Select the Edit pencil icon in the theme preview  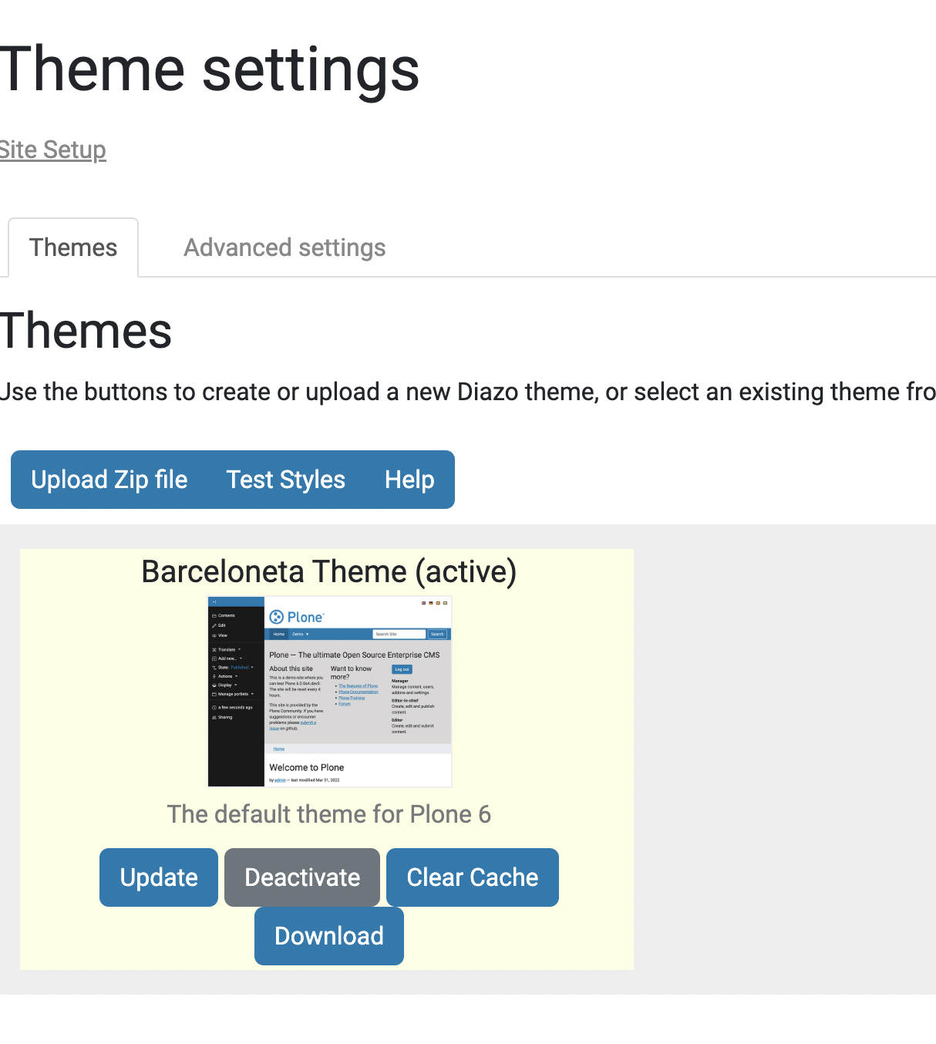(214, 625)
